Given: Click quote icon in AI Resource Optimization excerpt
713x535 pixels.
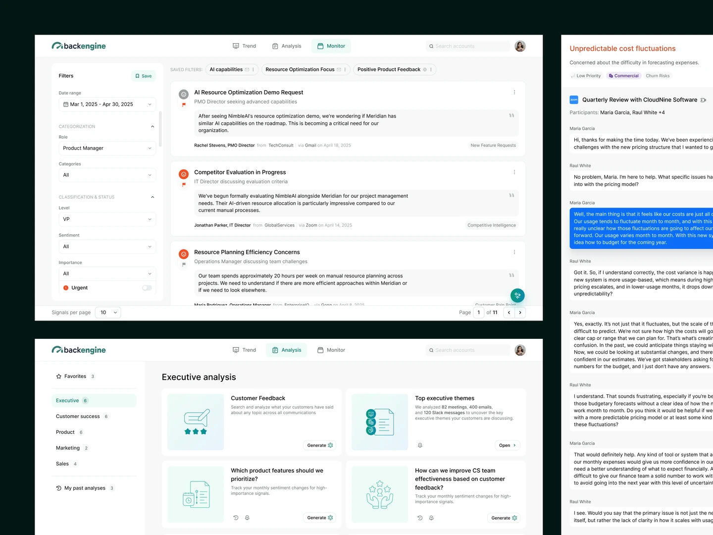Looking at the screenshot, I should pyautogui.click(x=511, y=115).
